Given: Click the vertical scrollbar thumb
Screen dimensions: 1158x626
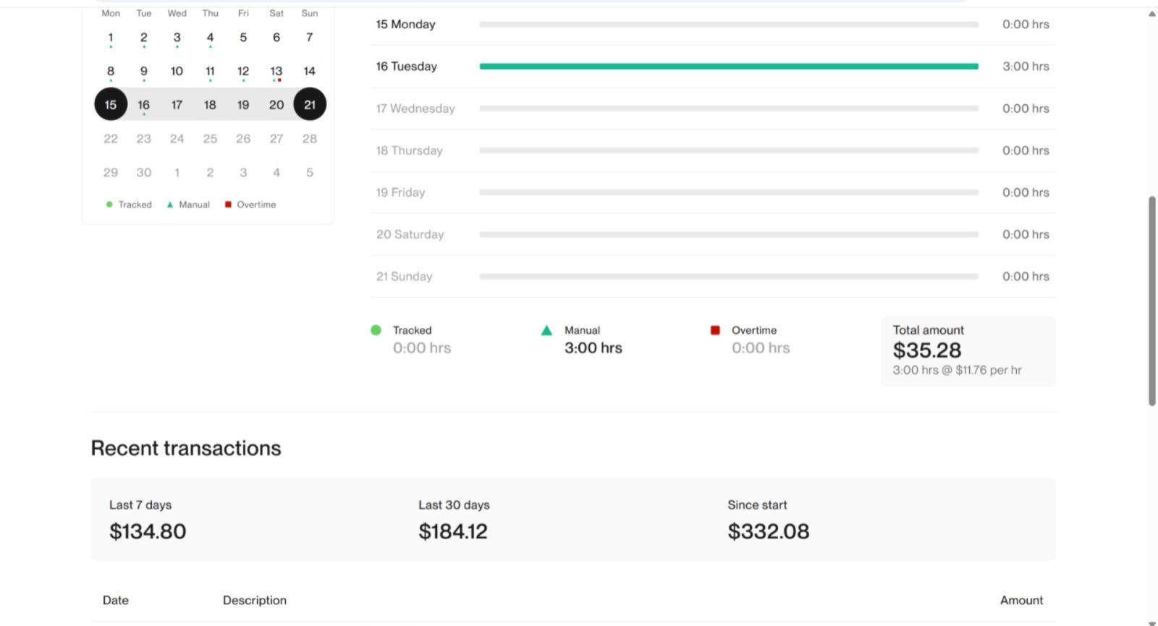Looking at the screenshot, I should (x=1151, y=300).
